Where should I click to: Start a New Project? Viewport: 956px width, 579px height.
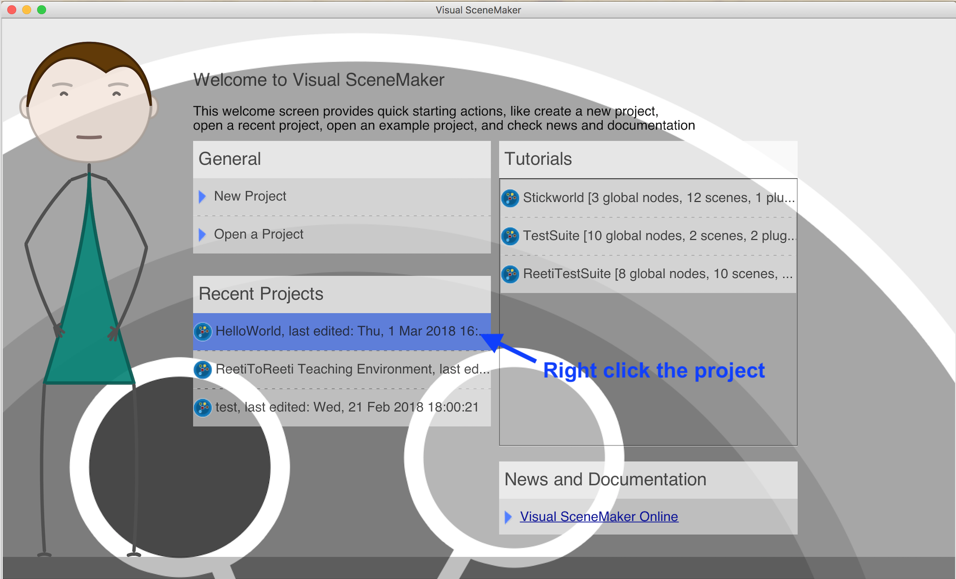click(x=250, y=196)
